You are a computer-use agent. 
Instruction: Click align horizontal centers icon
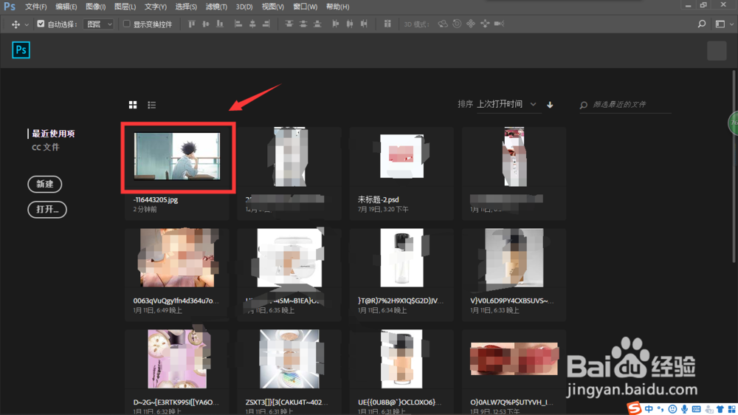pyautogui.click(x=252, y=24)
